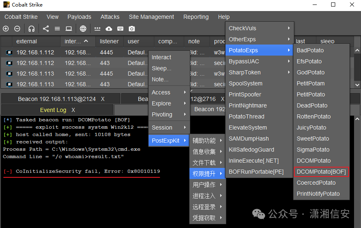Viewport: 361px width, 228px height.
Task: Expand the 进程注入 submenu
Action: 208,196
